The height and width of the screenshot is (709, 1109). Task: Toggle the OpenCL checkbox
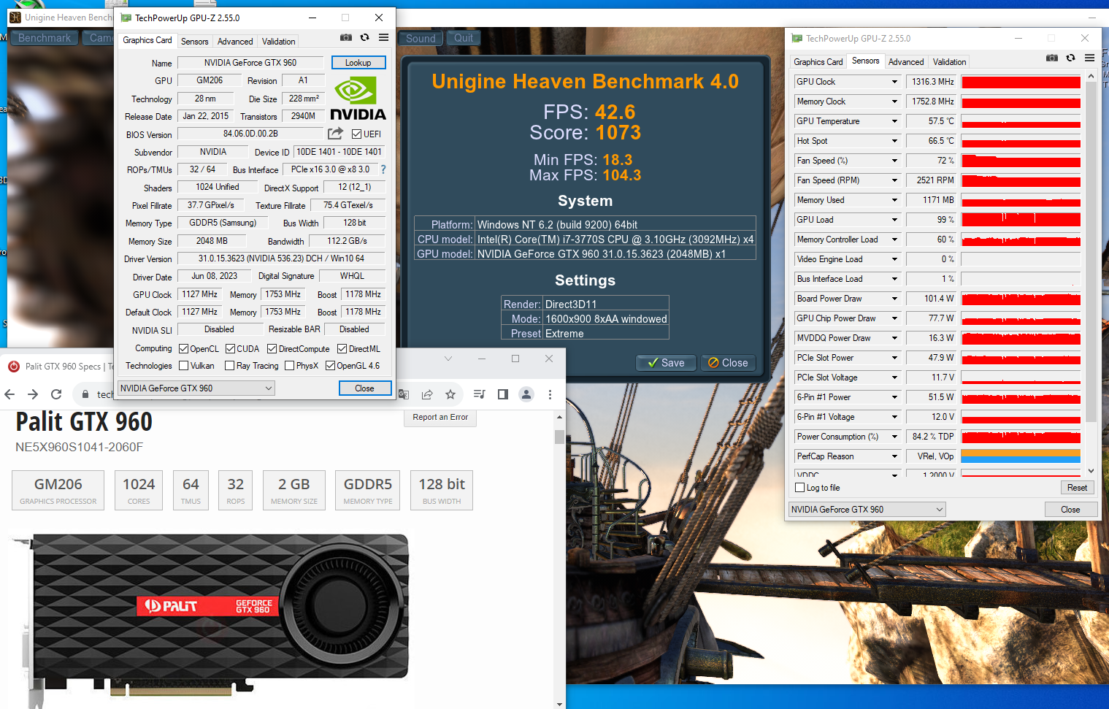(184, 349)
